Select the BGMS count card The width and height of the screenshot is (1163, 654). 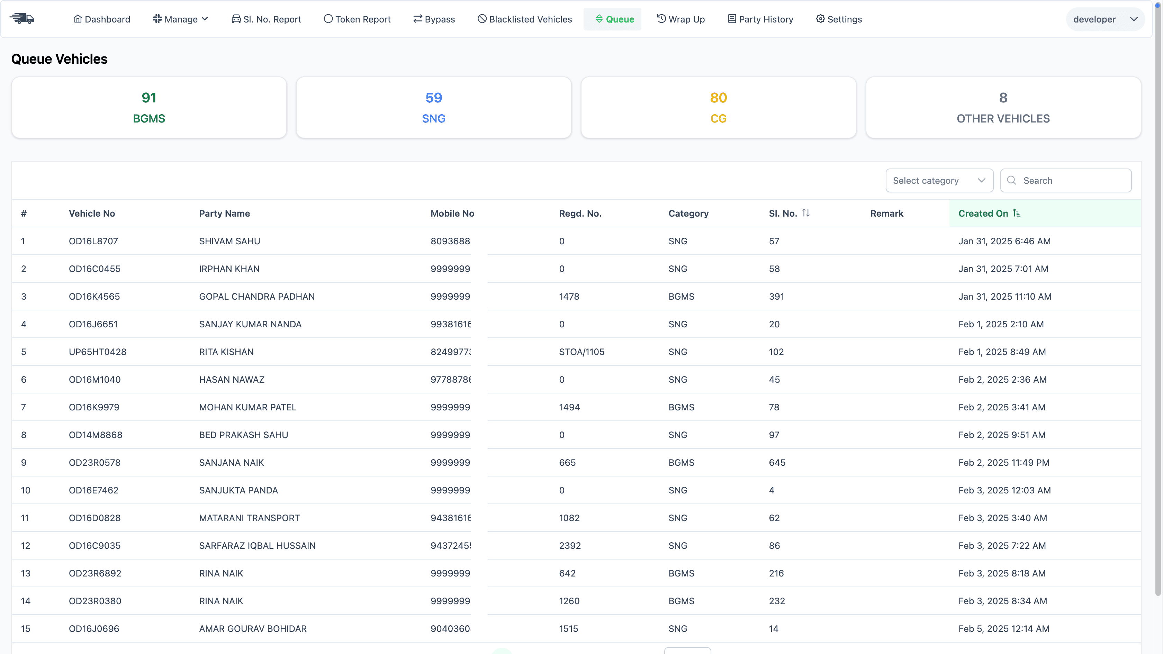click(149, 107)
